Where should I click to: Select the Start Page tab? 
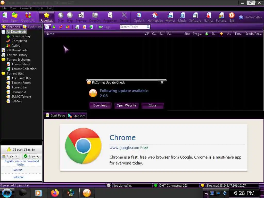click(x=55, y=115)
